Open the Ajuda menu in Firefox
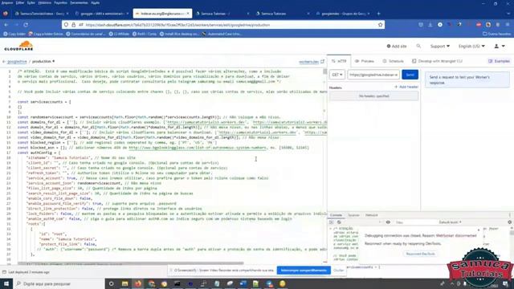Viewport: 514px width, 289px height. [x=95, y=2]
